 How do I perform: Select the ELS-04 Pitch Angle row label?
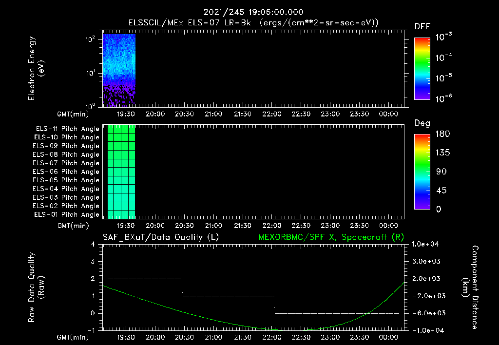coord(66,189)
